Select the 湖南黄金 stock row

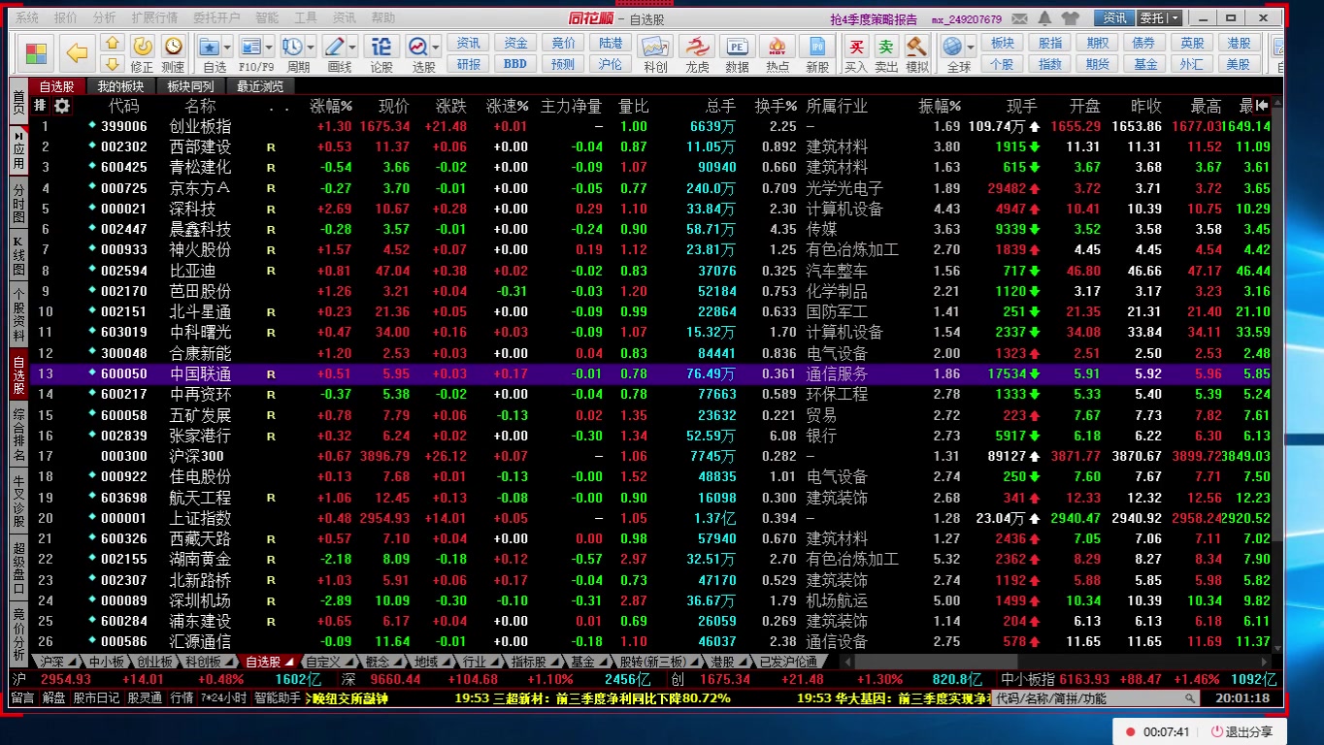pos(650,559)
